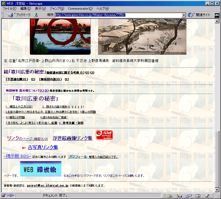Open the Inbox mail icon in component bar
This screenshot has height=199, width=221.
click(x=179, y=196)
